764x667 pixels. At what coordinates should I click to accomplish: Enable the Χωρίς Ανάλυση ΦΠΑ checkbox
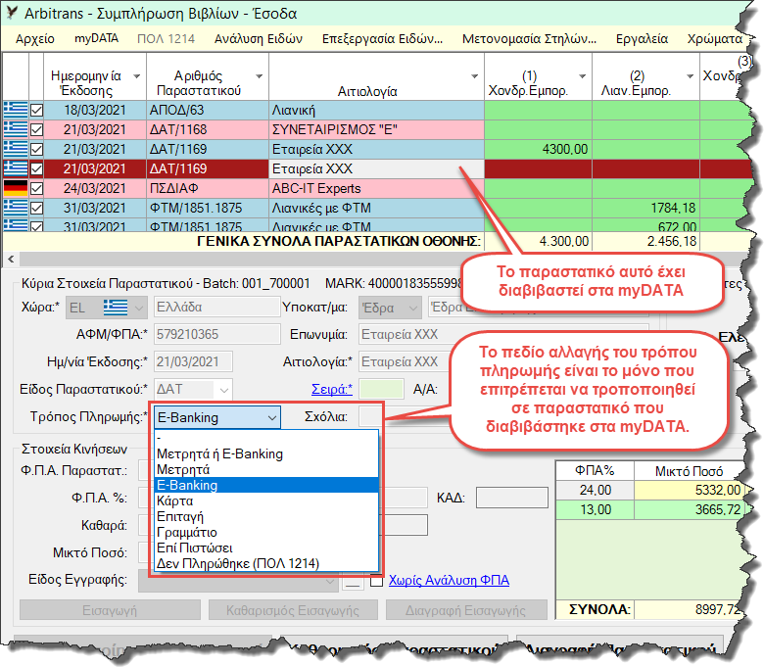tap(376, 581)
